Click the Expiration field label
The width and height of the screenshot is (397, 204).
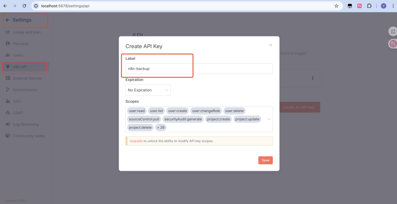[135, 80]
